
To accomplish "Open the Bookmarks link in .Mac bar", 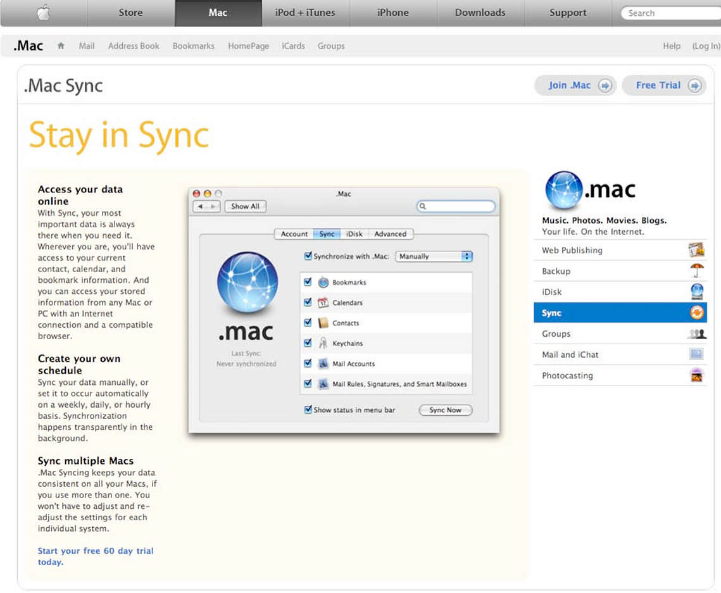I will (194, 46).
